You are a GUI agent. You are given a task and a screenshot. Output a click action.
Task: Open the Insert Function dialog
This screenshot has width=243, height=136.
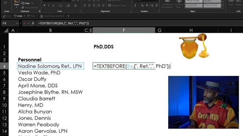pos(33,23)
